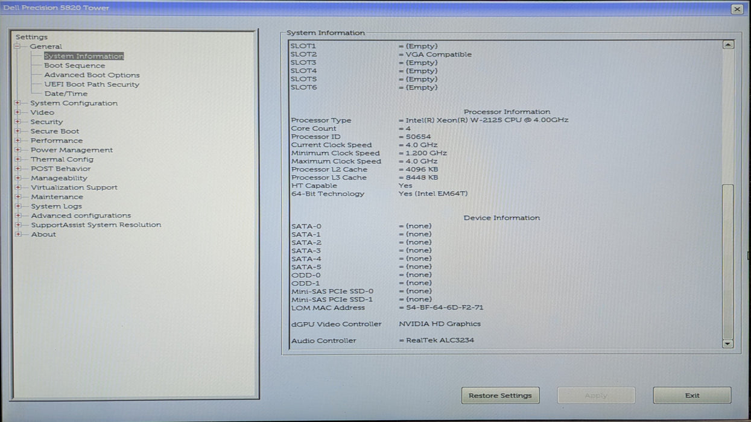Screen dimensions: 751x422
Task: Select the General category label
Action: pos(46,46)
